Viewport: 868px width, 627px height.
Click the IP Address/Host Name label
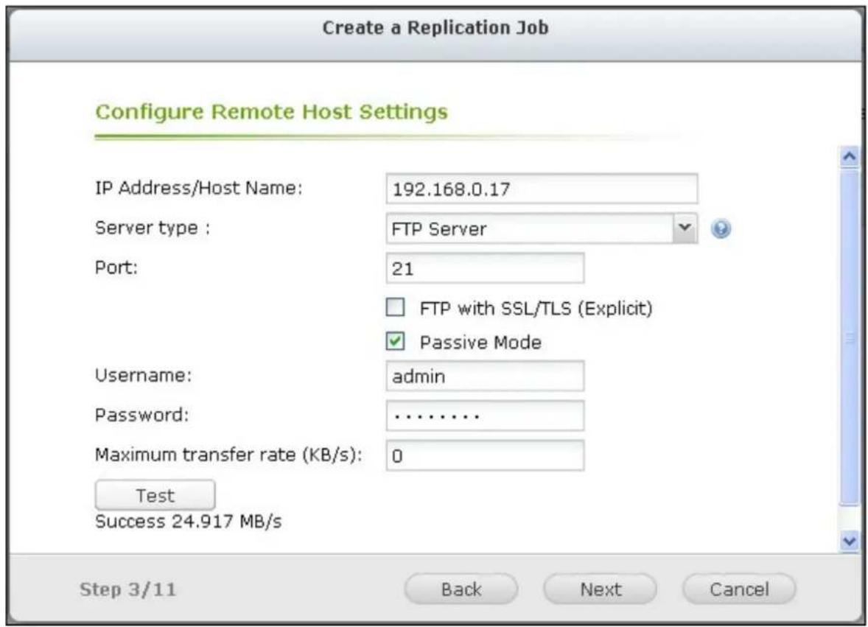click(x=199, y=188)
